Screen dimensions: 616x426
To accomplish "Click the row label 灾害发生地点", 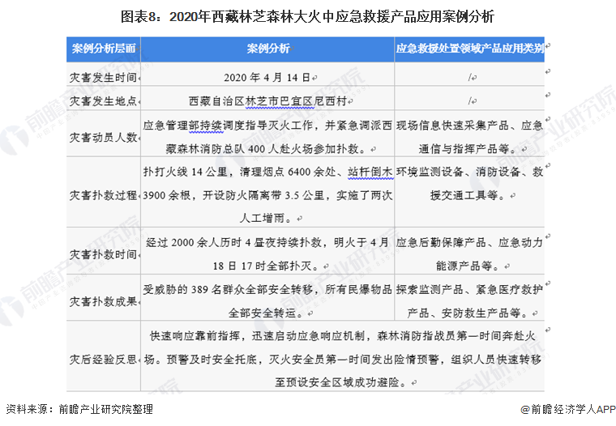I will 103,101.
